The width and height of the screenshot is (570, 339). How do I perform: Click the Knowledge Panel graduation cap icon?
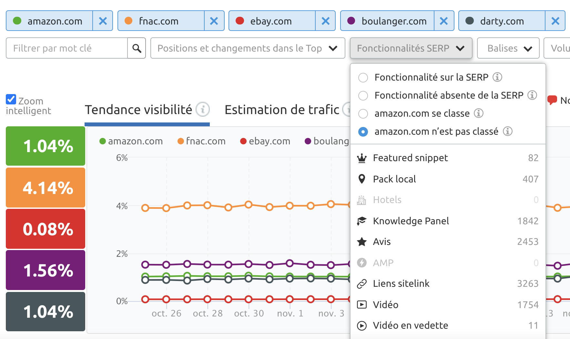coord(362,221)
